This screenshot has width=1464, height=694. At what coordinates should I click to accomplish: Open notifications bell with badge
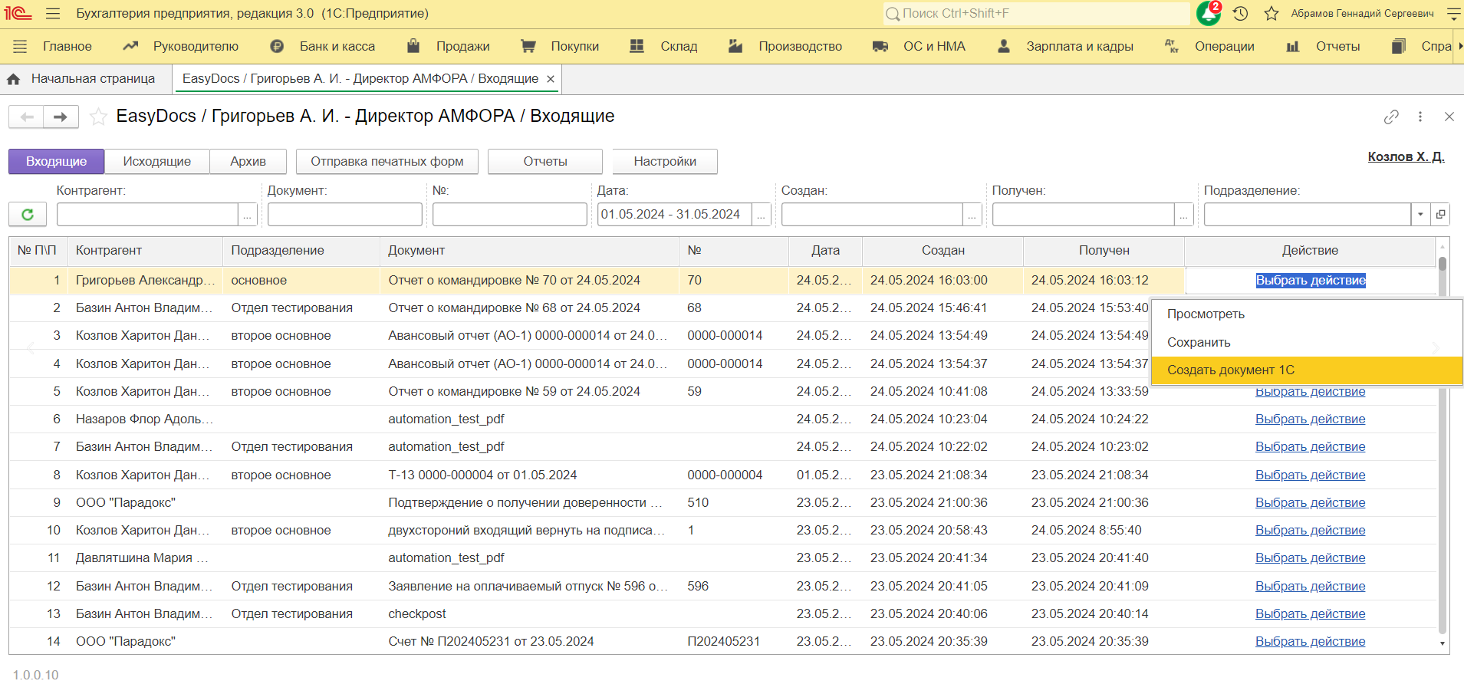[x=1208, y=14]
